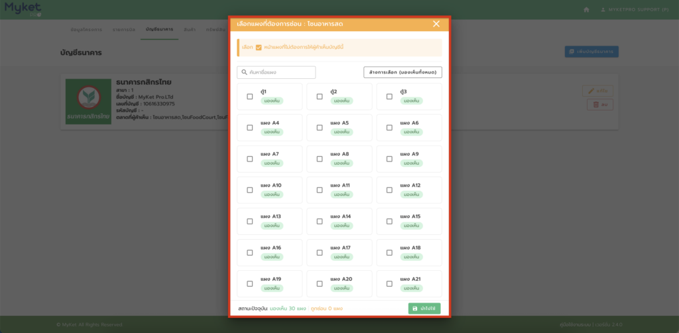Close the stall selection dialog
Viewport: 679px width, 333px height.
coord(436,24)
